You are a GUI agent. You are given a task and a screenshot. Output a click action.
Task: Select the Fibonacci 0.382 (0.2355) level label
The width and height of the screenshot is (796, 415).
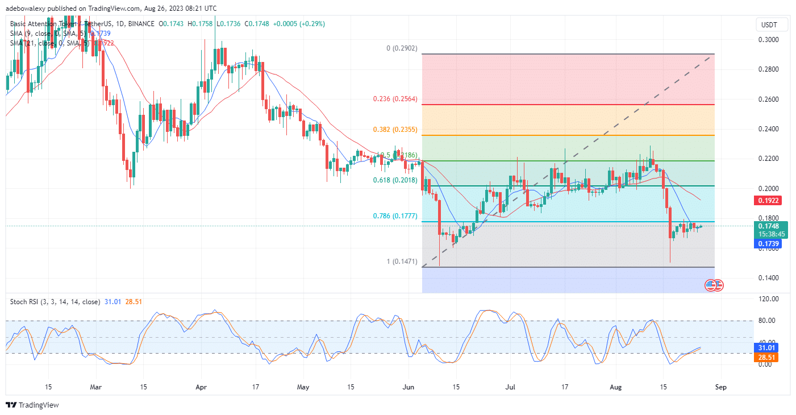(396, 130)
